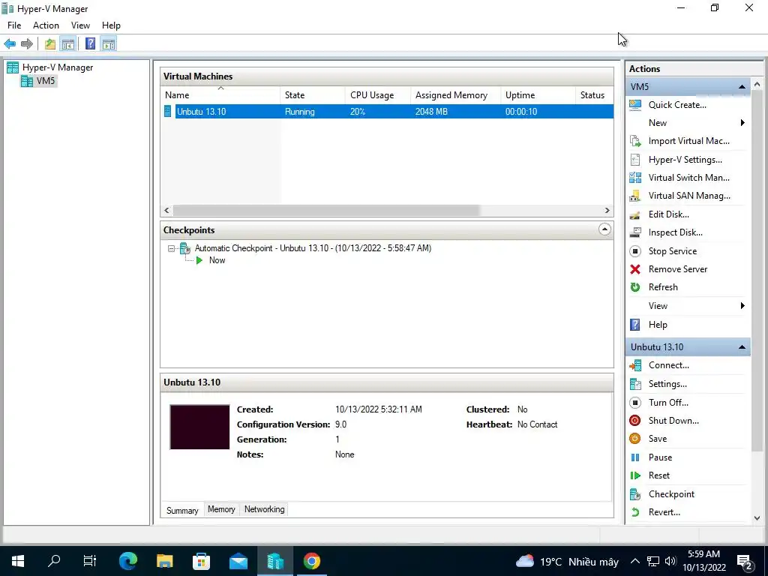
Task: Collapse the VM5 actions section
Action: click(x=742, y=87)
